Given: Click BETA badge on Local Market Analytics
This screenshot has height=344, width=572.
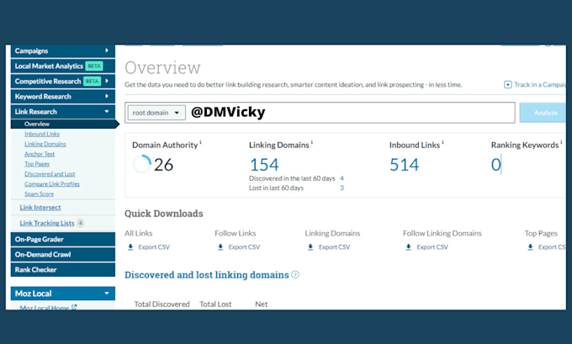Looking at the screenshot, I should coord(94,66).
